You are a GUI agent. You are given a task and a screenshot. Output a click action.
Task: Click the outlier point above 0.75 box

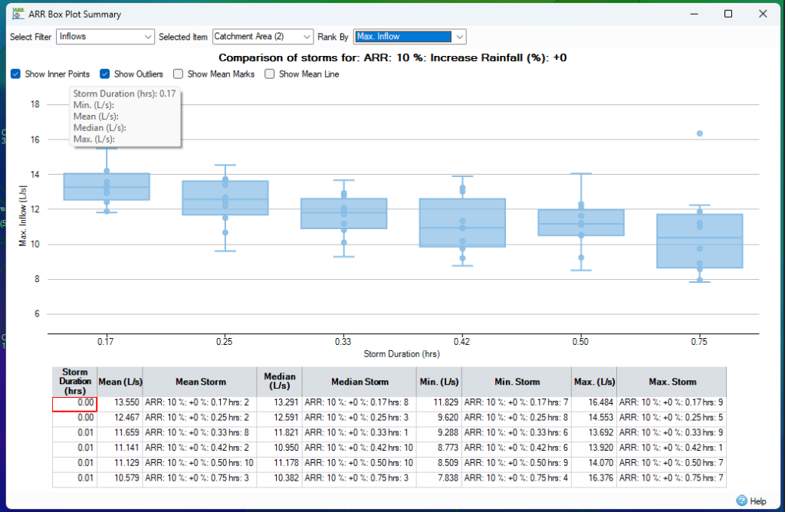700,133
